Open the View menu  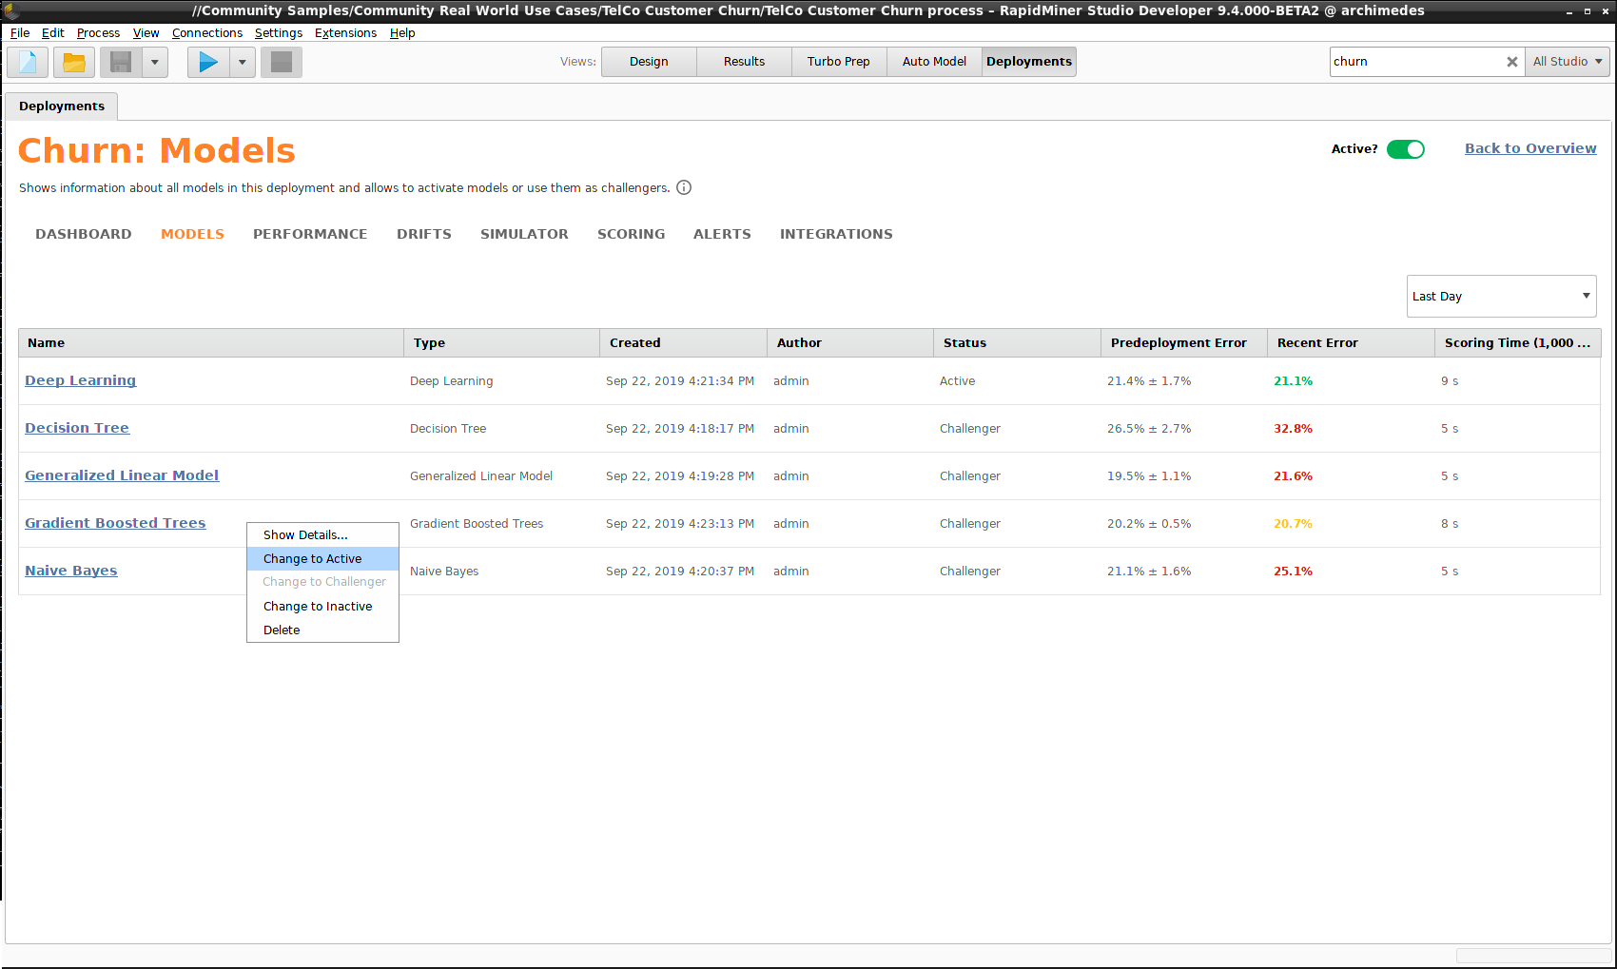tap(146, 33)
